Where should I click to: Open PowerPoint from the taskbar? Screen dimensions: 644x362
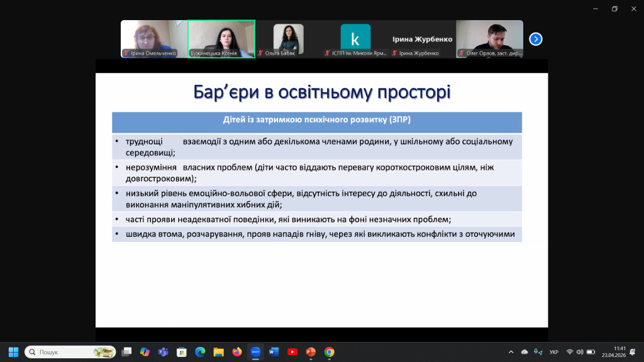coord(311,352)
